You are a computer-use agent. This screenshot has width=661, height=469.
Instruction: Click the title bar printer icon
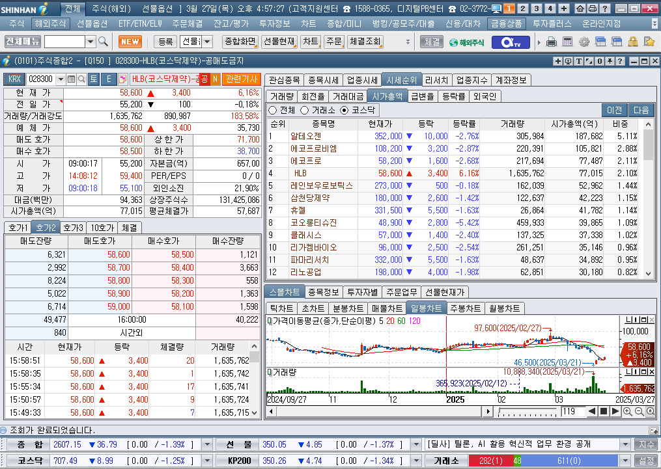[x=592, y=8]
